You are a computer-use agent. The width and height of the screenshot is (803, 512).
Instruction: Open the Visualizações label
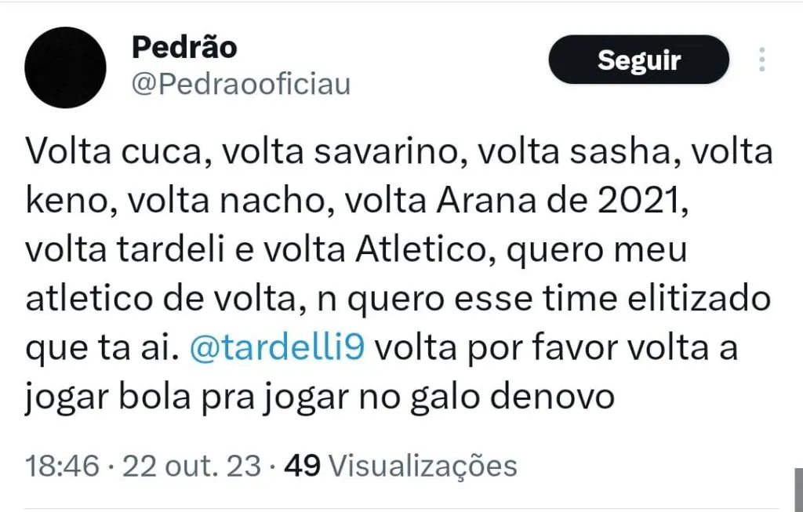pos(423,466)
